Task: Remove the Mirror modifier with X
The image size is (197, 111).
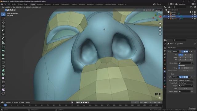Action: point(191,51)
